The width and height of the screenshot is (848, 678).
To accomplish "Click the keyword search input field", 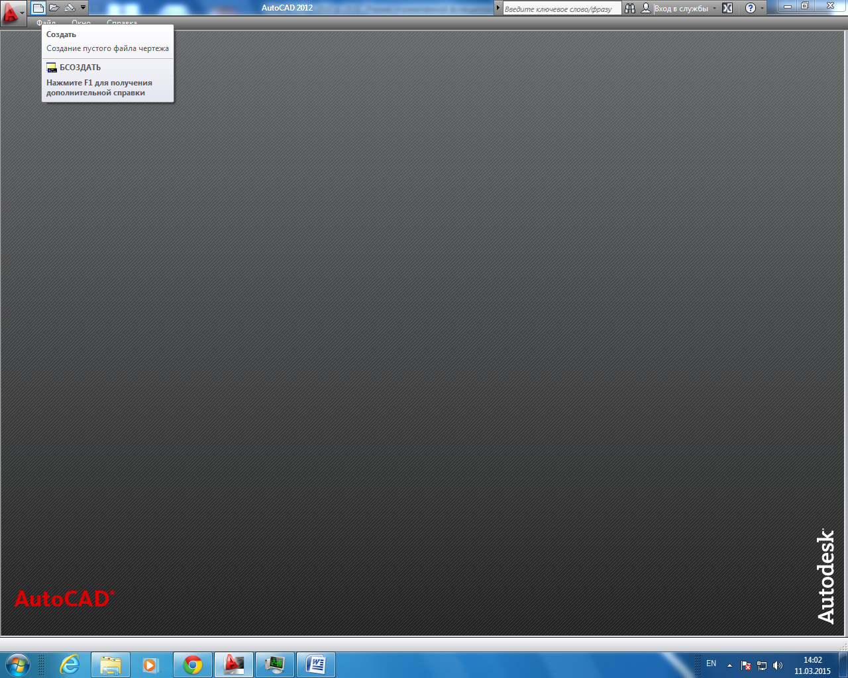I will (x=562, y=9).
